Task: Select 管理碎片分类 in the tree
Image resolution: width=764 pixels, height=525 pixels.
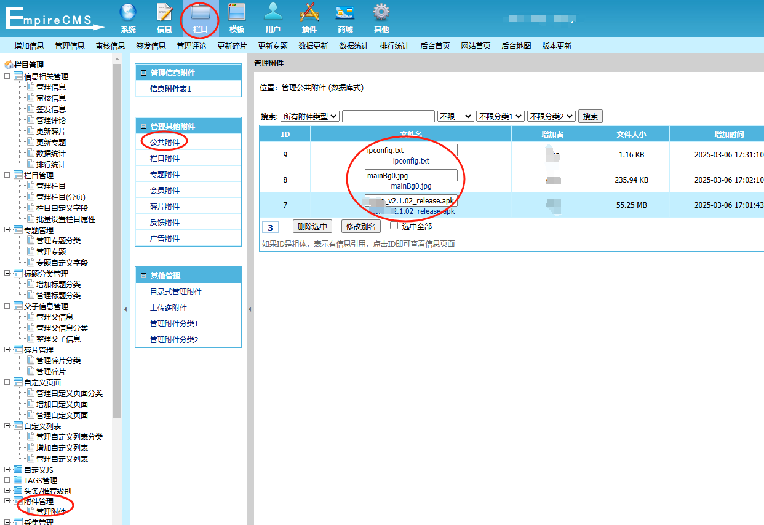Action: click(58, 360)
